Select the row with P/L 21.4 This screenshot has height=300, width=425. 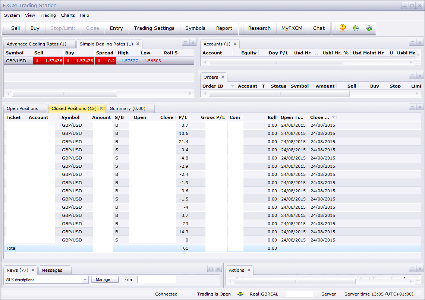click(213, 142)
